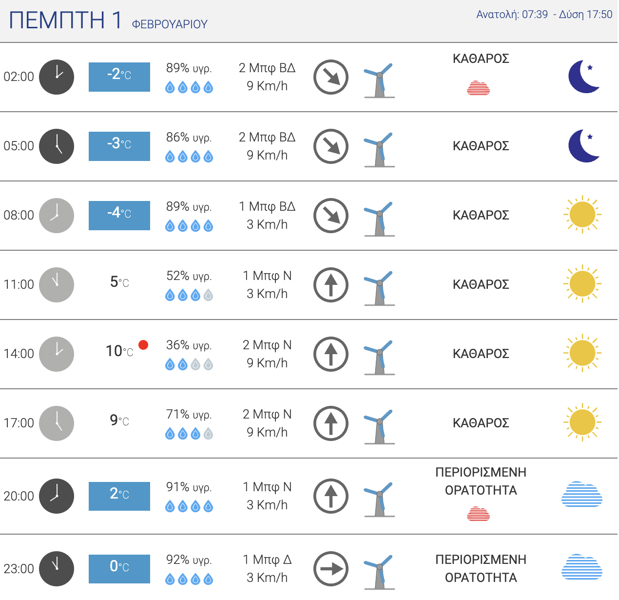Click the sun icon for 17:00
Viewport: 619px width, 600px height.
582,423
